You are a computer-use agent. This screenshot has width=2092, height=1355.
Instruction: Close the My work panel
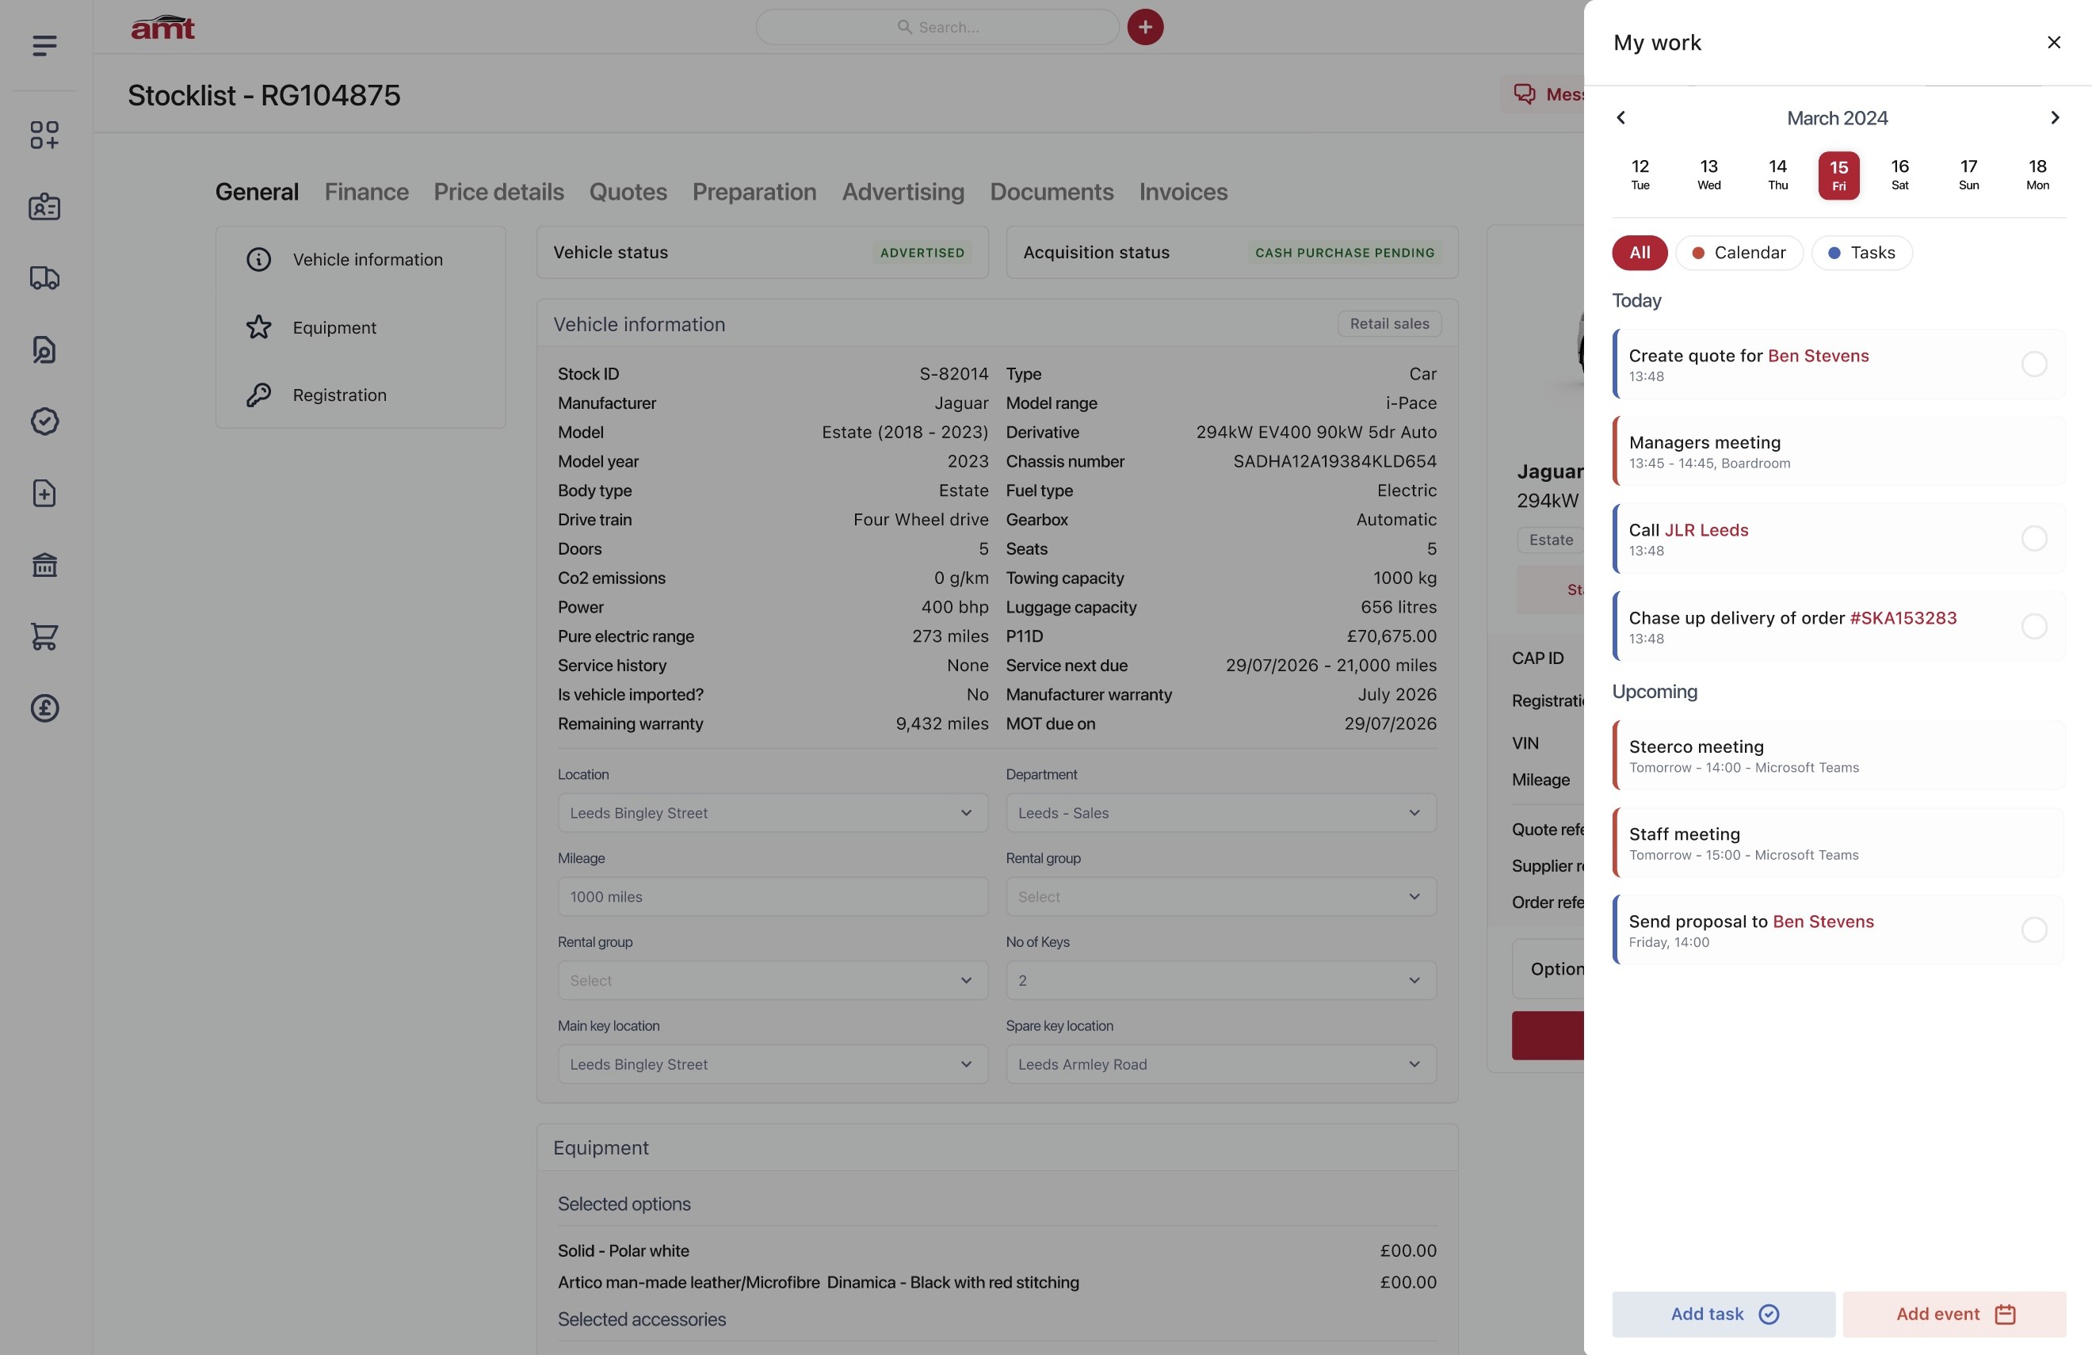2053,42
